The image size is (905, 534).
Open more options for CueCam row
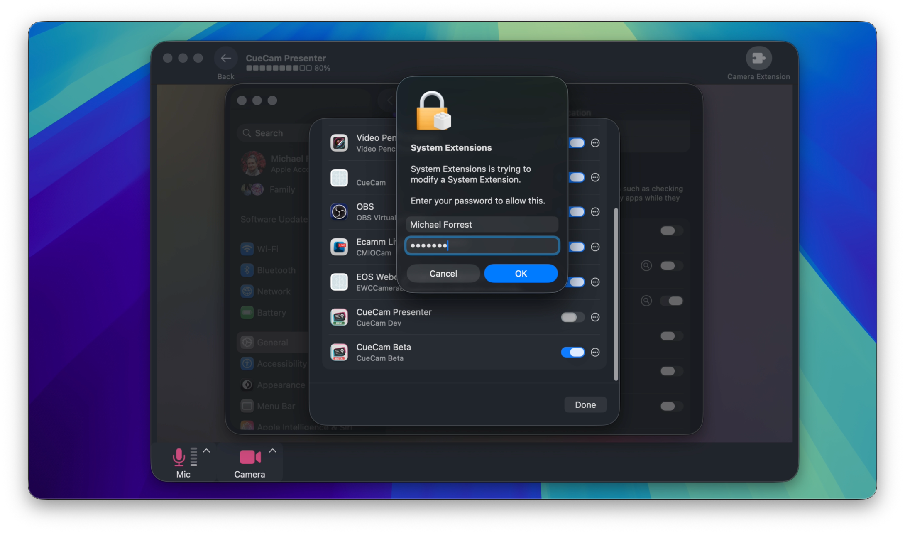595,177
